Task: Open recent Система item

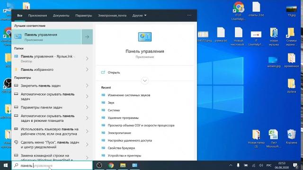Action: (114, 110)
